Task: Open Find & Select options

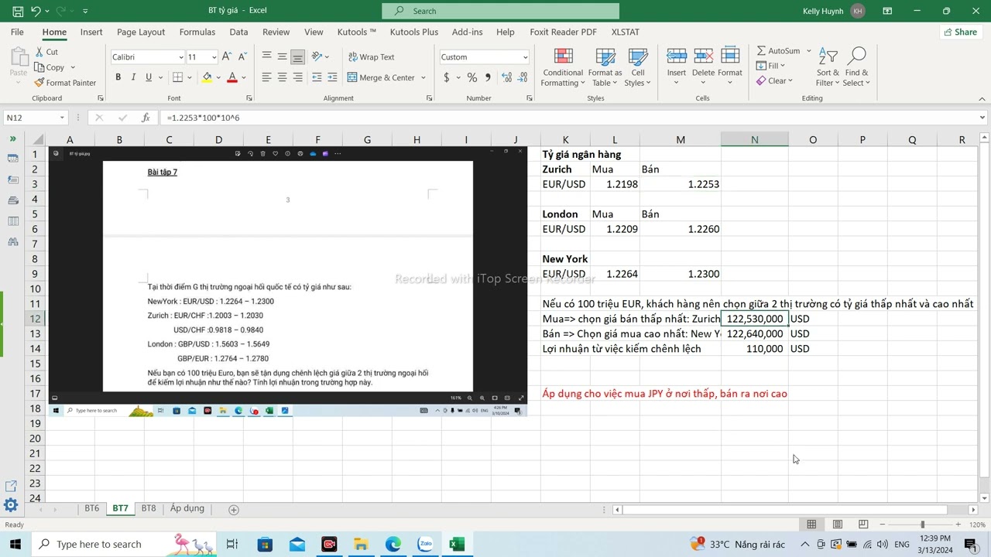Action: 856,67
